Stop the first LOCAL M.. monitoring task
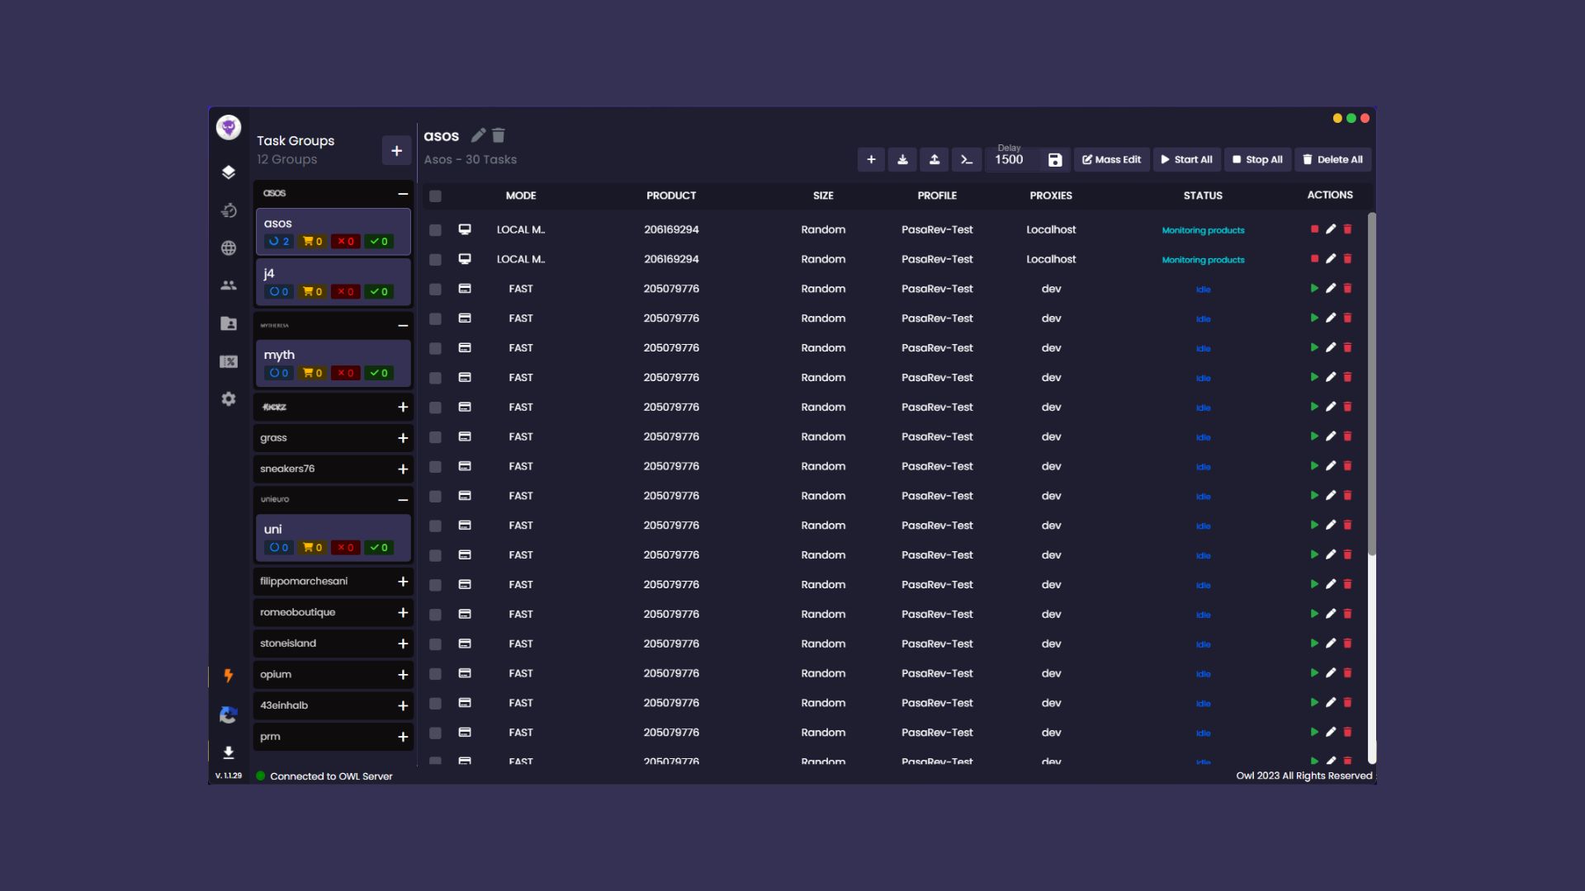Image resolution: width=1585 pixels, height=891 pixels. point(1314,229)
